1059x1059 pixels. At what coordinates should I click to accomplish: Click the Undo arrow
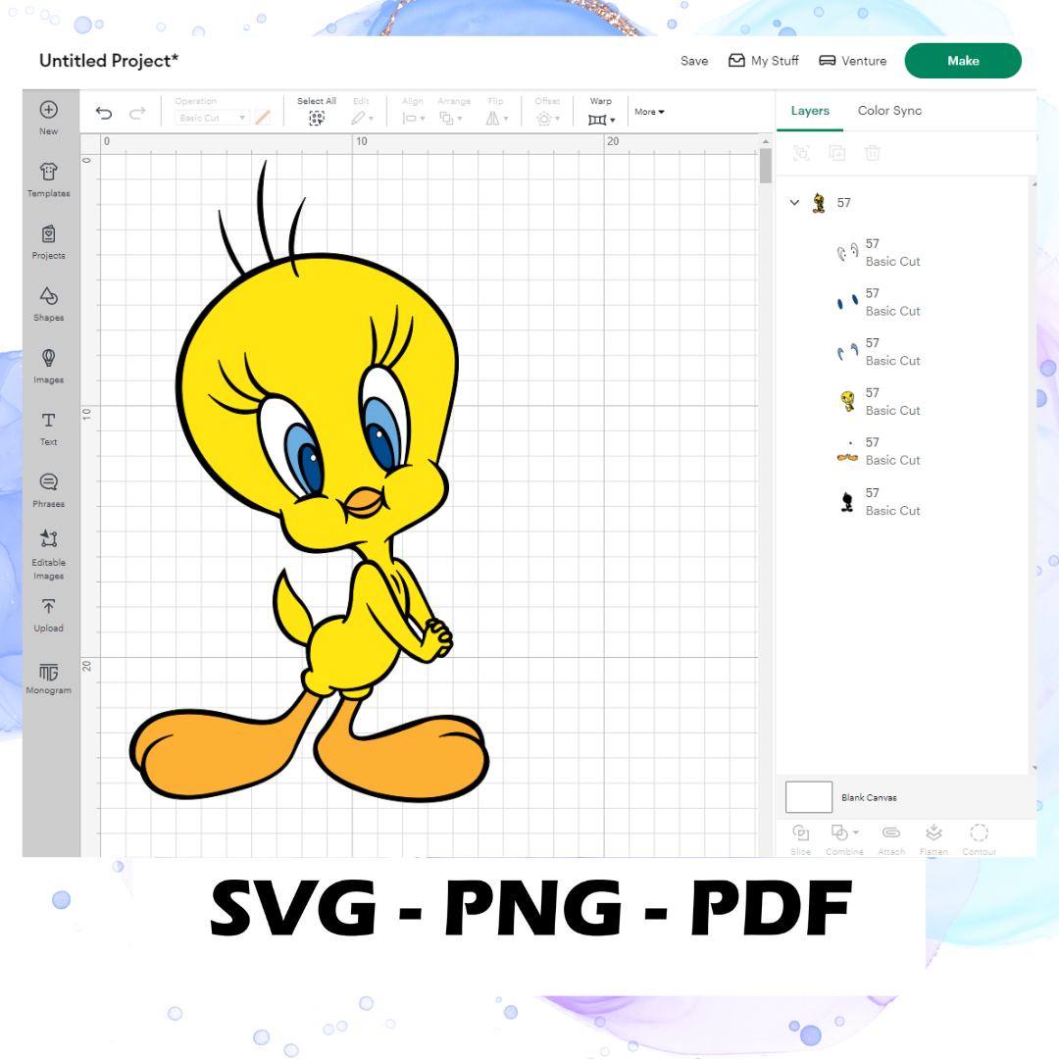[x=104, y=113]
